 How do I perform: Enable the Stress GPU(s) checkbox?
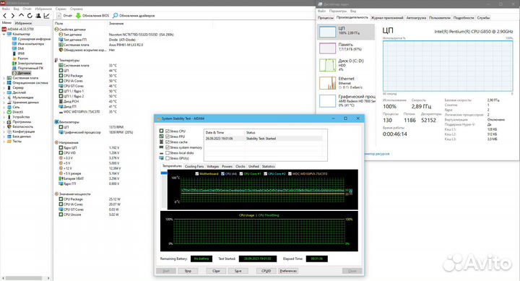tap(168, 158)
